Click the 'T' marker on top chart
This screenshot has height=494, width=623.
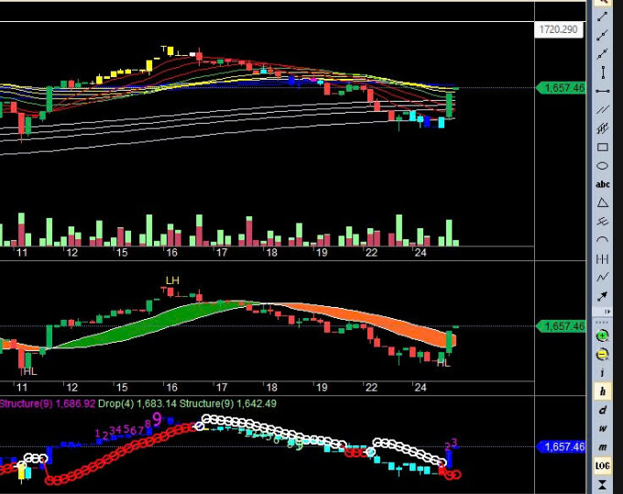coord(163,49)
